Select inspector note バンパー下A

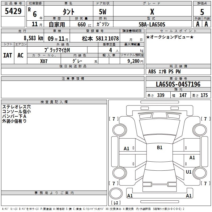(14, 116)
